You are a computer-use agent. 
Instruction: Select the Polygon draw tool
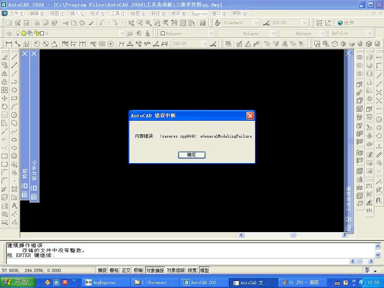pos(14,90)
